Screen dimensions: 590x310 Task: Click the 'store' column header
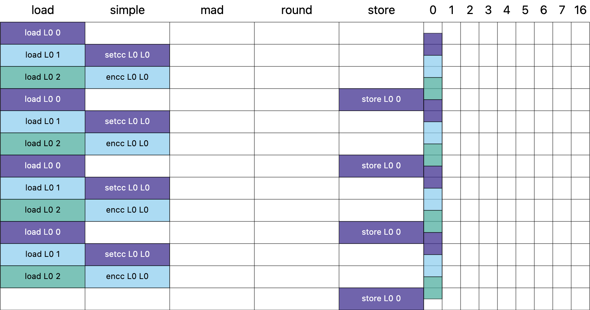381,10
